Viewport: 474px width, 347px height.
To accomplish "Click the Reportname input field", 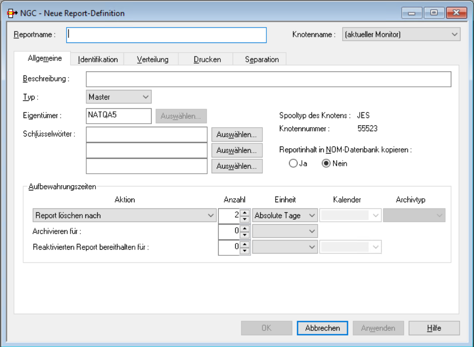I will [x=166, y=35].
